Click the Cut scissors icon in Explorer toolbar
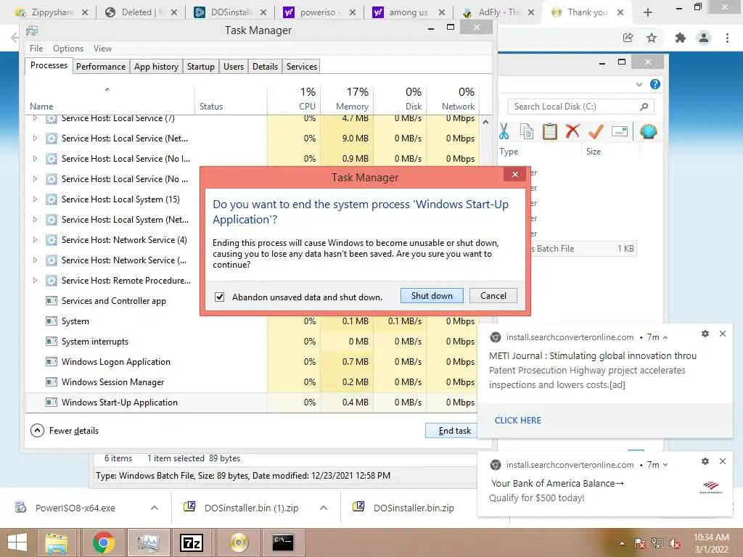This screenshot has height=557, width=743. tap(504, 131)
